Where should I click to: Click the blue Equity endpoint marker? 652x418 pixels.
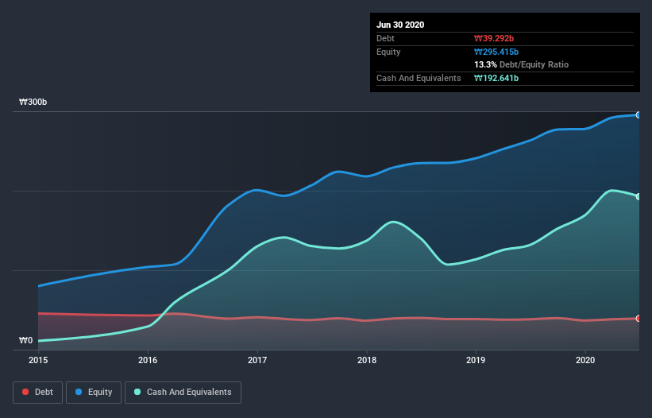638,114
